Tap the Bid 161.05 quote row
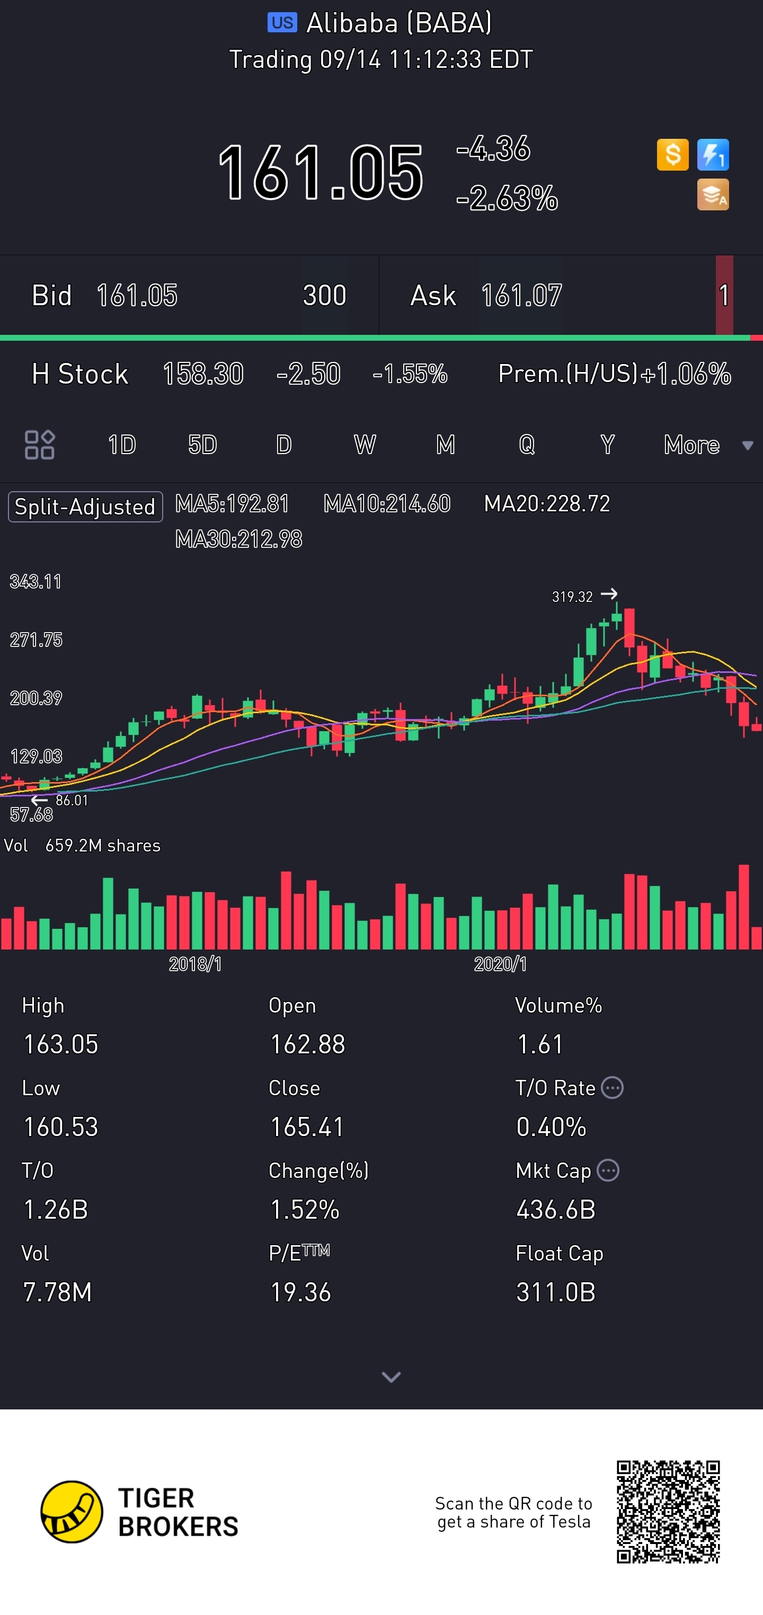Viewport: 763px width, 1615px height. pyautogui.click(x=189, y=295)
